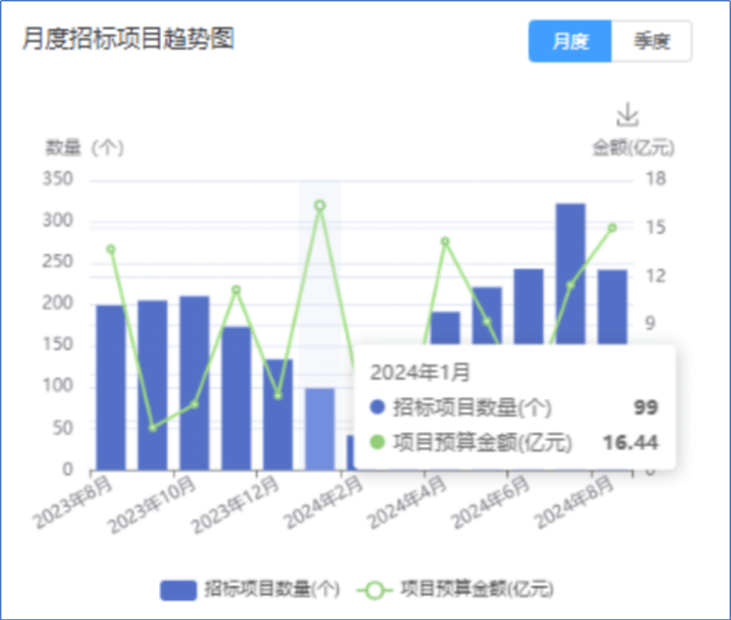
Task: Click the blue 招标项目数量 legend swatch
Action: click(178, 590)
